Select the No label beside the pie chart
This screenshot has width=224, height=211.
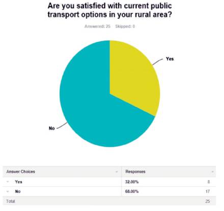point(52,128)
